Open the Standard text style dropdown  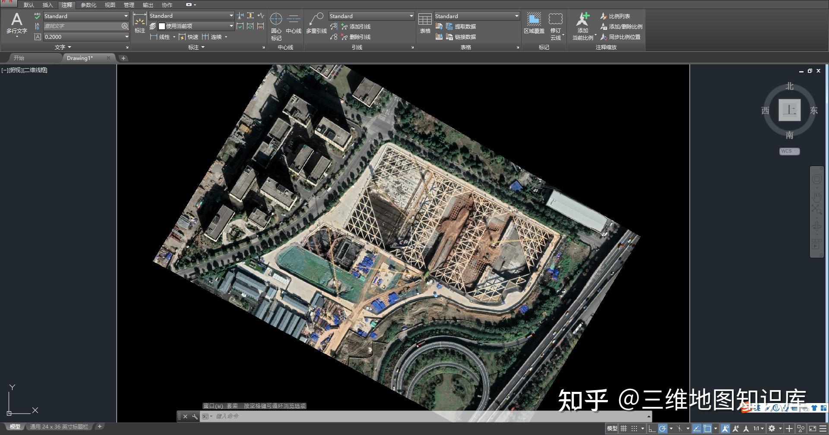point(86,16)
